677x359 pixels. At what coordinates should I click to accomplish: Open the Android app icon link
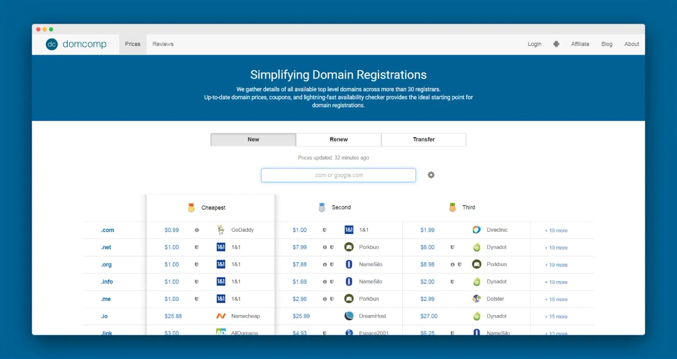(x=556, y=44)
